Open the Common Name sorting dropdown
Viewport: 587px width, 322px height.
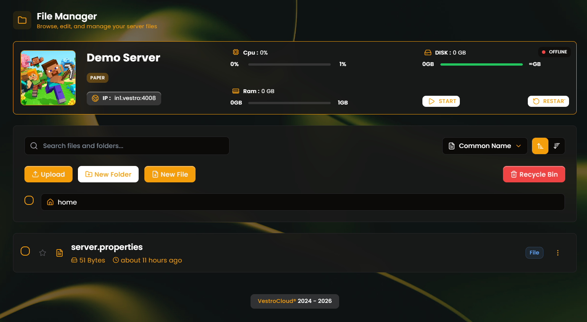coord(485,146)
